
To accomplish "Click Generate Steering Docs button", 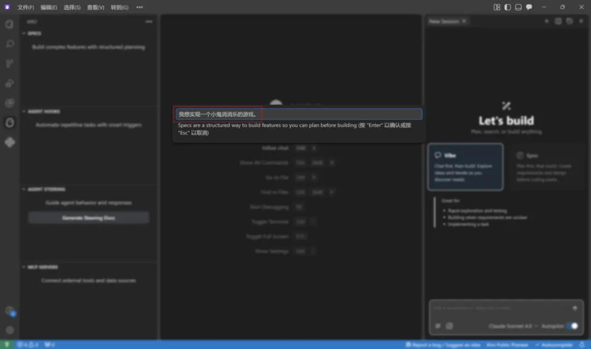I will (89, 218).
